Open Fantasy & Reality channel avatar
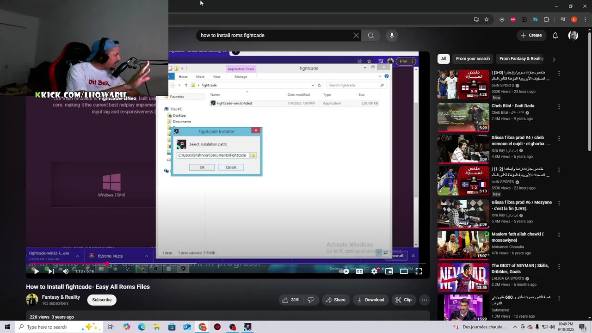 point(32,300)
